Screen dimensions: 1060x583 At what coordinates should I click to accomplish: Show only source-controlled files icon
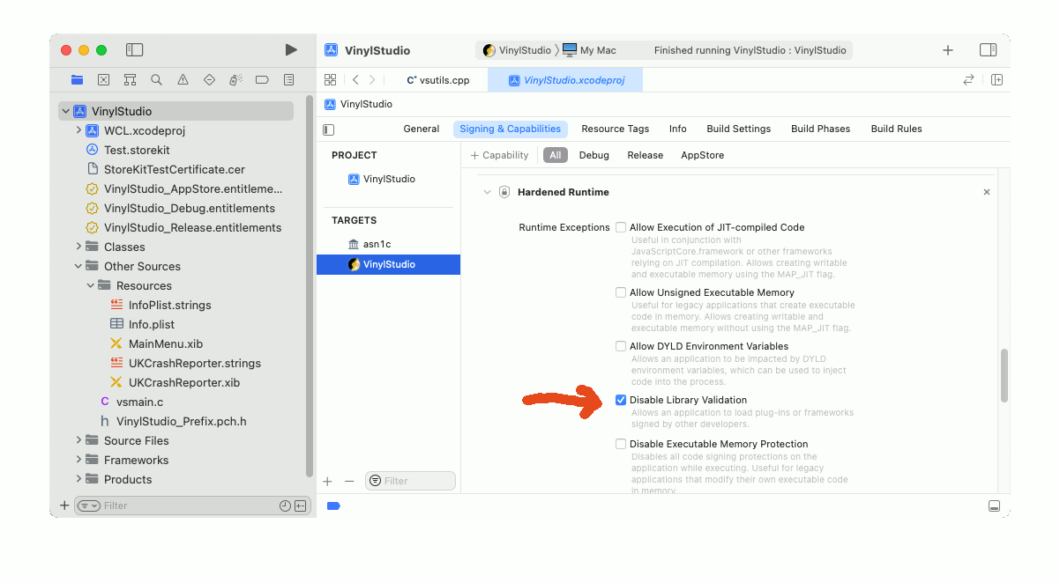tap(300, 506)
